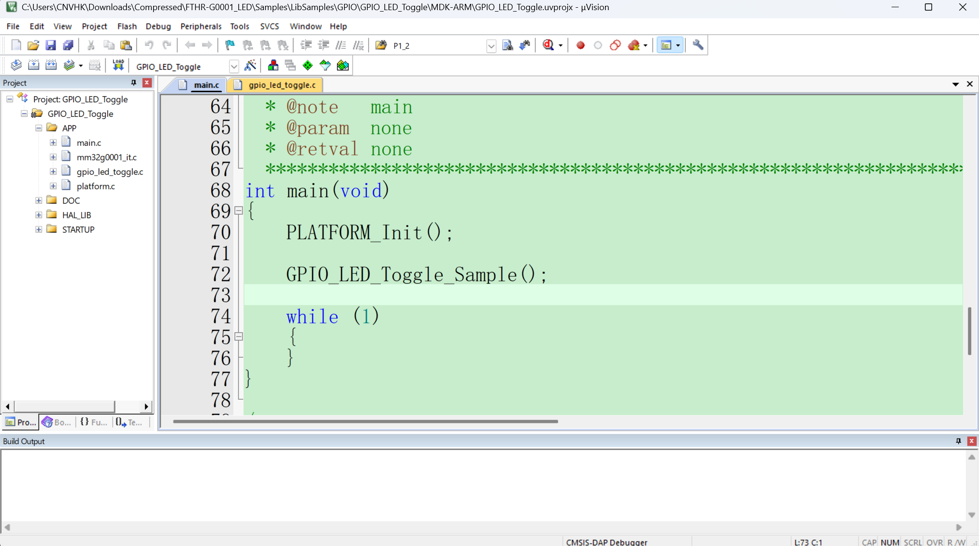Click Manage Project Items colored blocks icon
The image size is (979, 546).
coord(273,66)
